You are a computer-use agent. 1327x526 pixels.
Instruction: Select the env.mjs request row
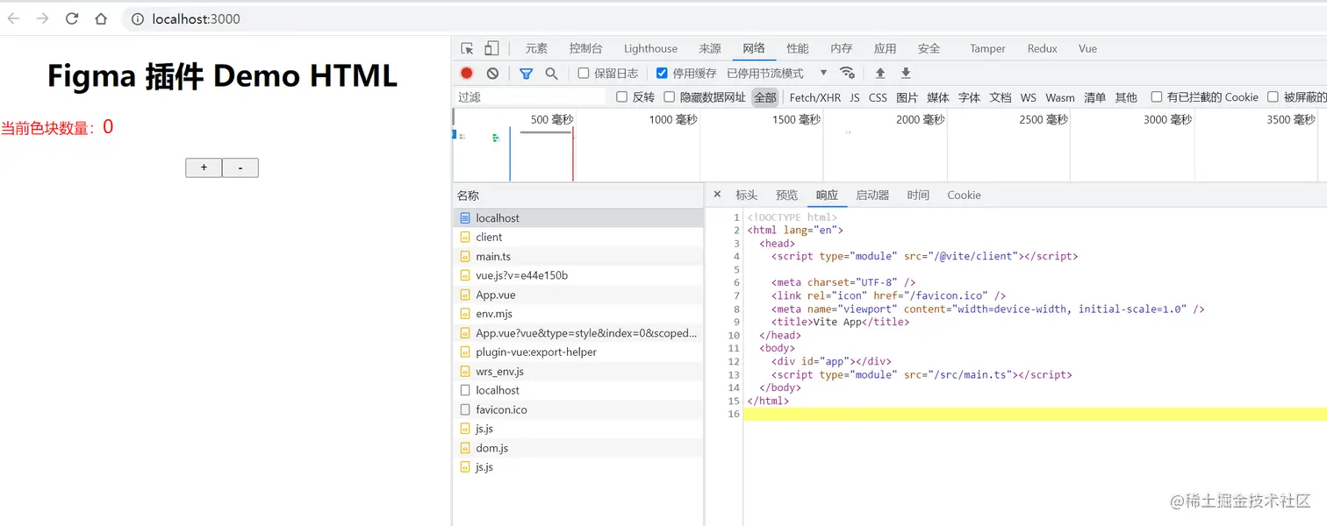[x=578, y=313]
